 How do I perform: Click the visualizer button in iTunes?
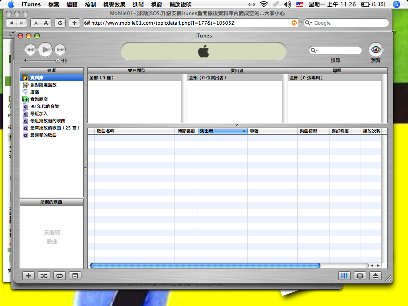coord(360,276)
